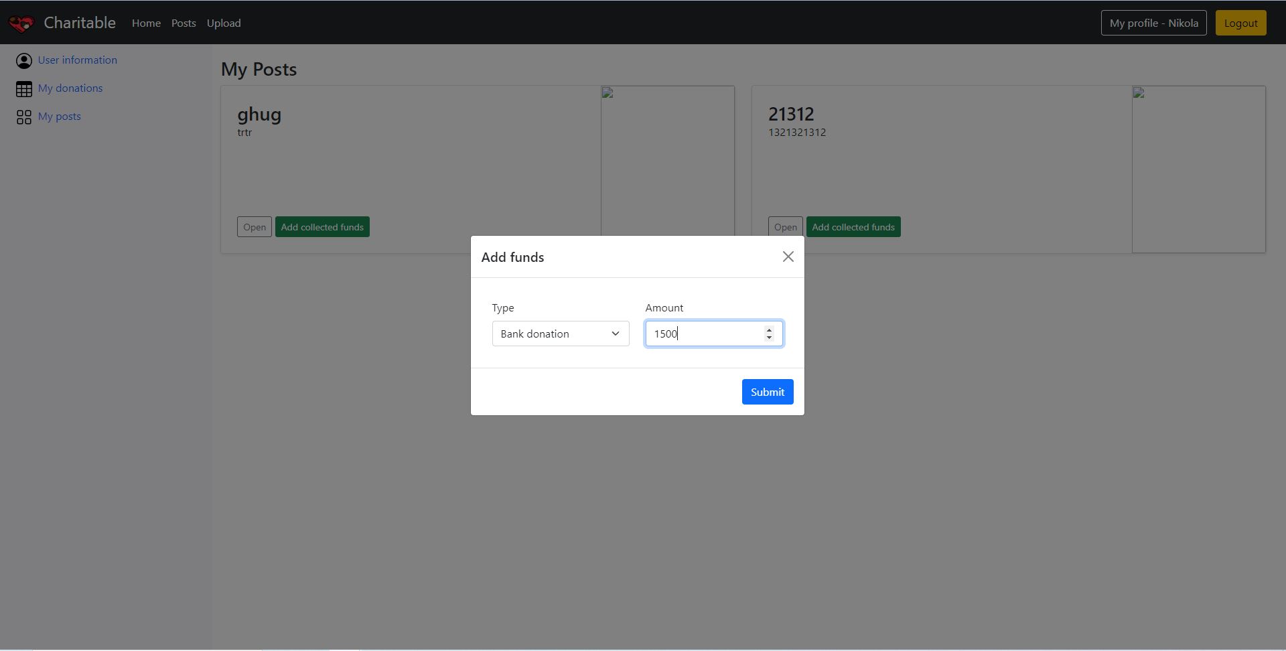
Task: Click the broken image in ghug post
Action: coord(608,93)
